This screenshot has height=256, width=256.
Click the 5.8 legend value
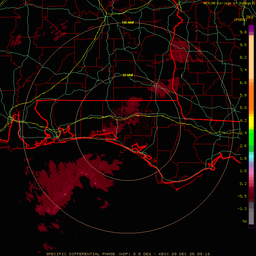[x=243, y=95]
